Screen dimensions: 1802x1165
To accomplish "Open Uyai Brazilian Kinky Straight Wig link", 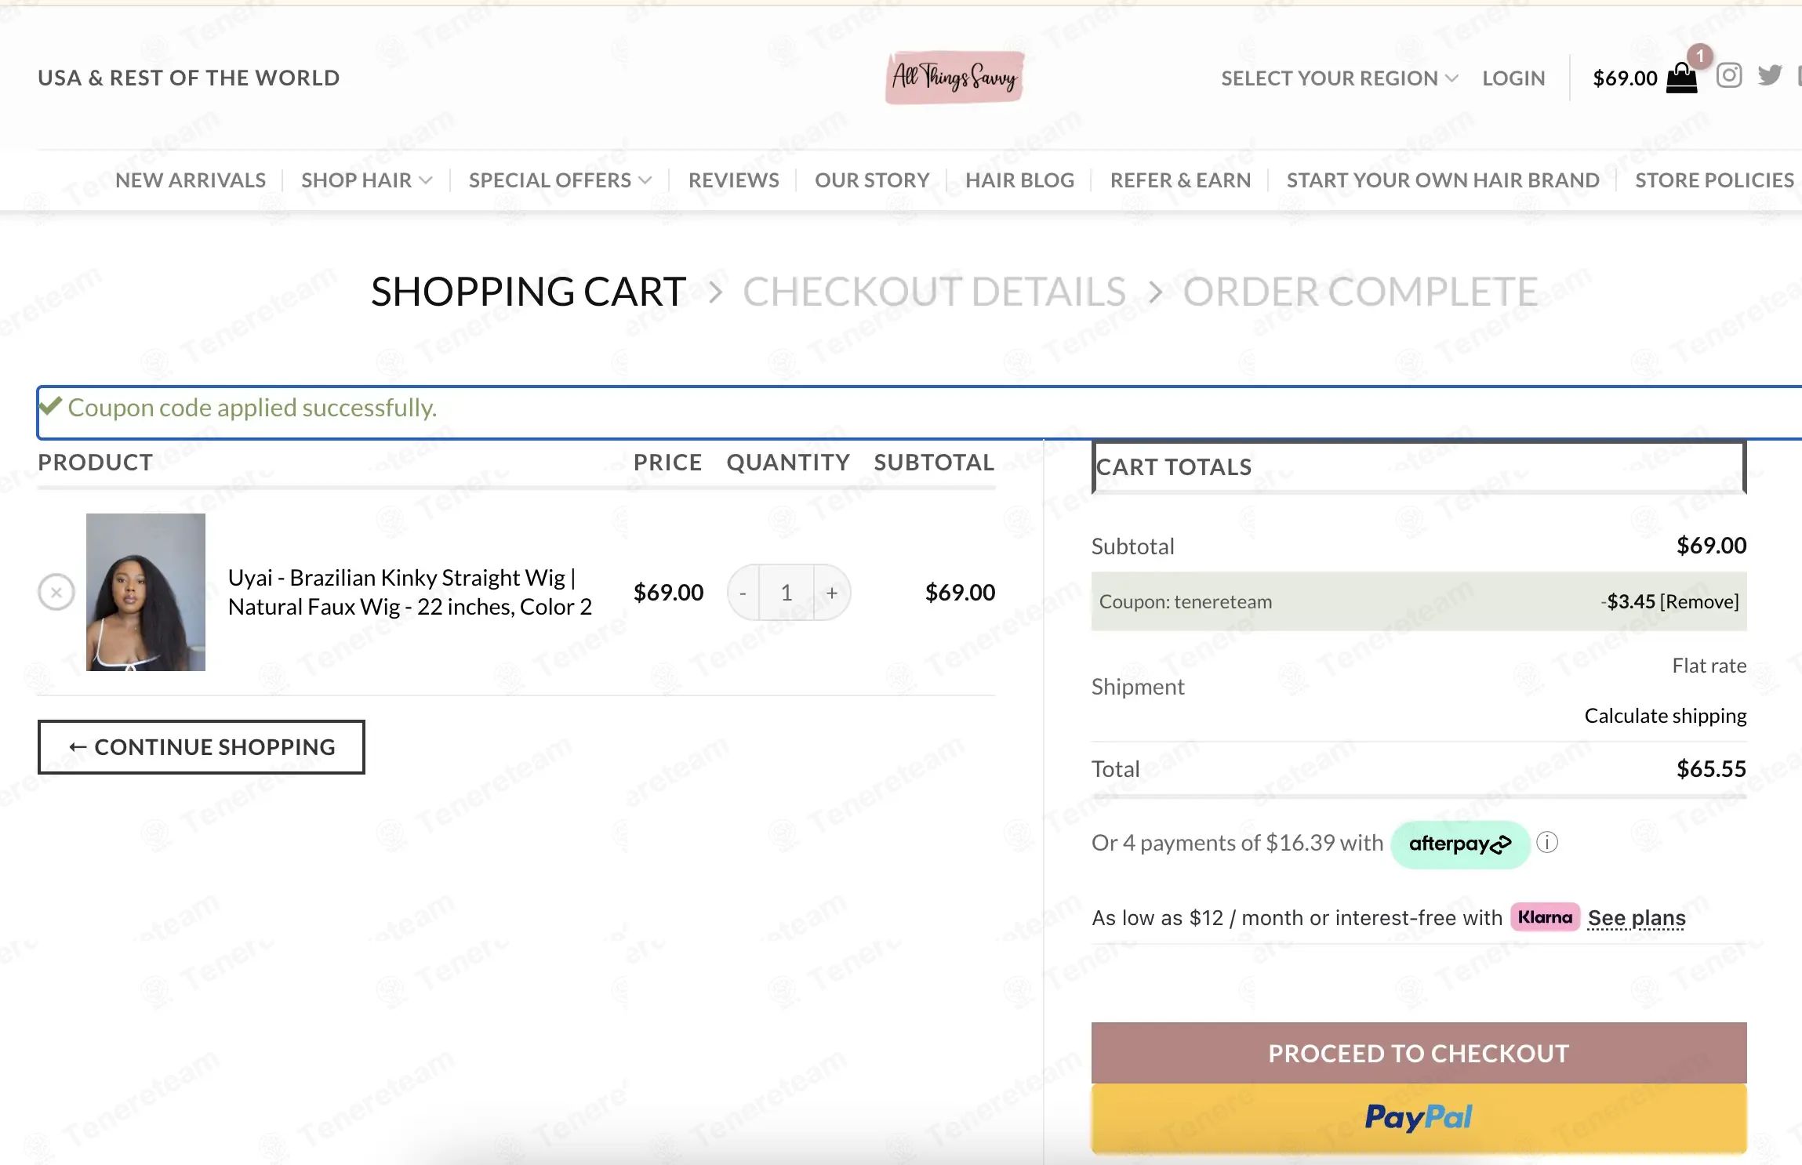I will tap(410, 592).
